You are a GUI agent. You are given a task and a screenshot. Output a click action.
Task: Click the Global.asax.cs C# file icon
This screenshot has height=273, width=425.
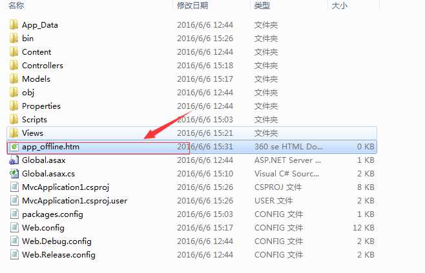pyautogui.click(x=14, y=174)
